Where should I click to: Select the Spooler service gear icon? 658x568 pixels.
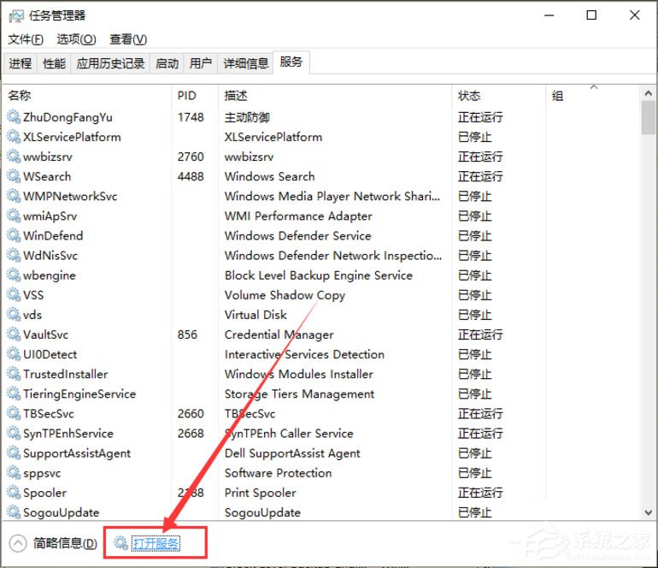[14, 493]
